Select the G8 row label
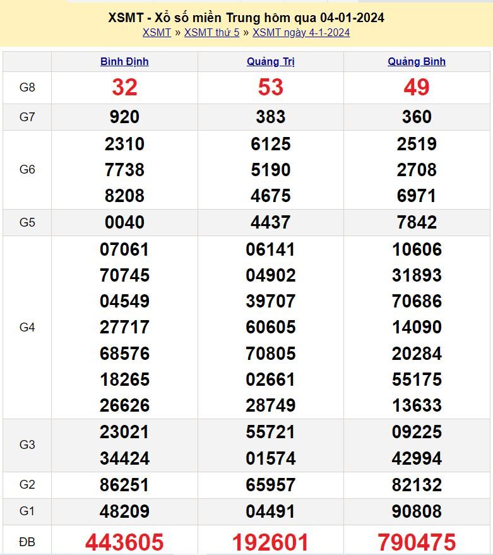This screenshot has height=555, width=493. [27, 87]
